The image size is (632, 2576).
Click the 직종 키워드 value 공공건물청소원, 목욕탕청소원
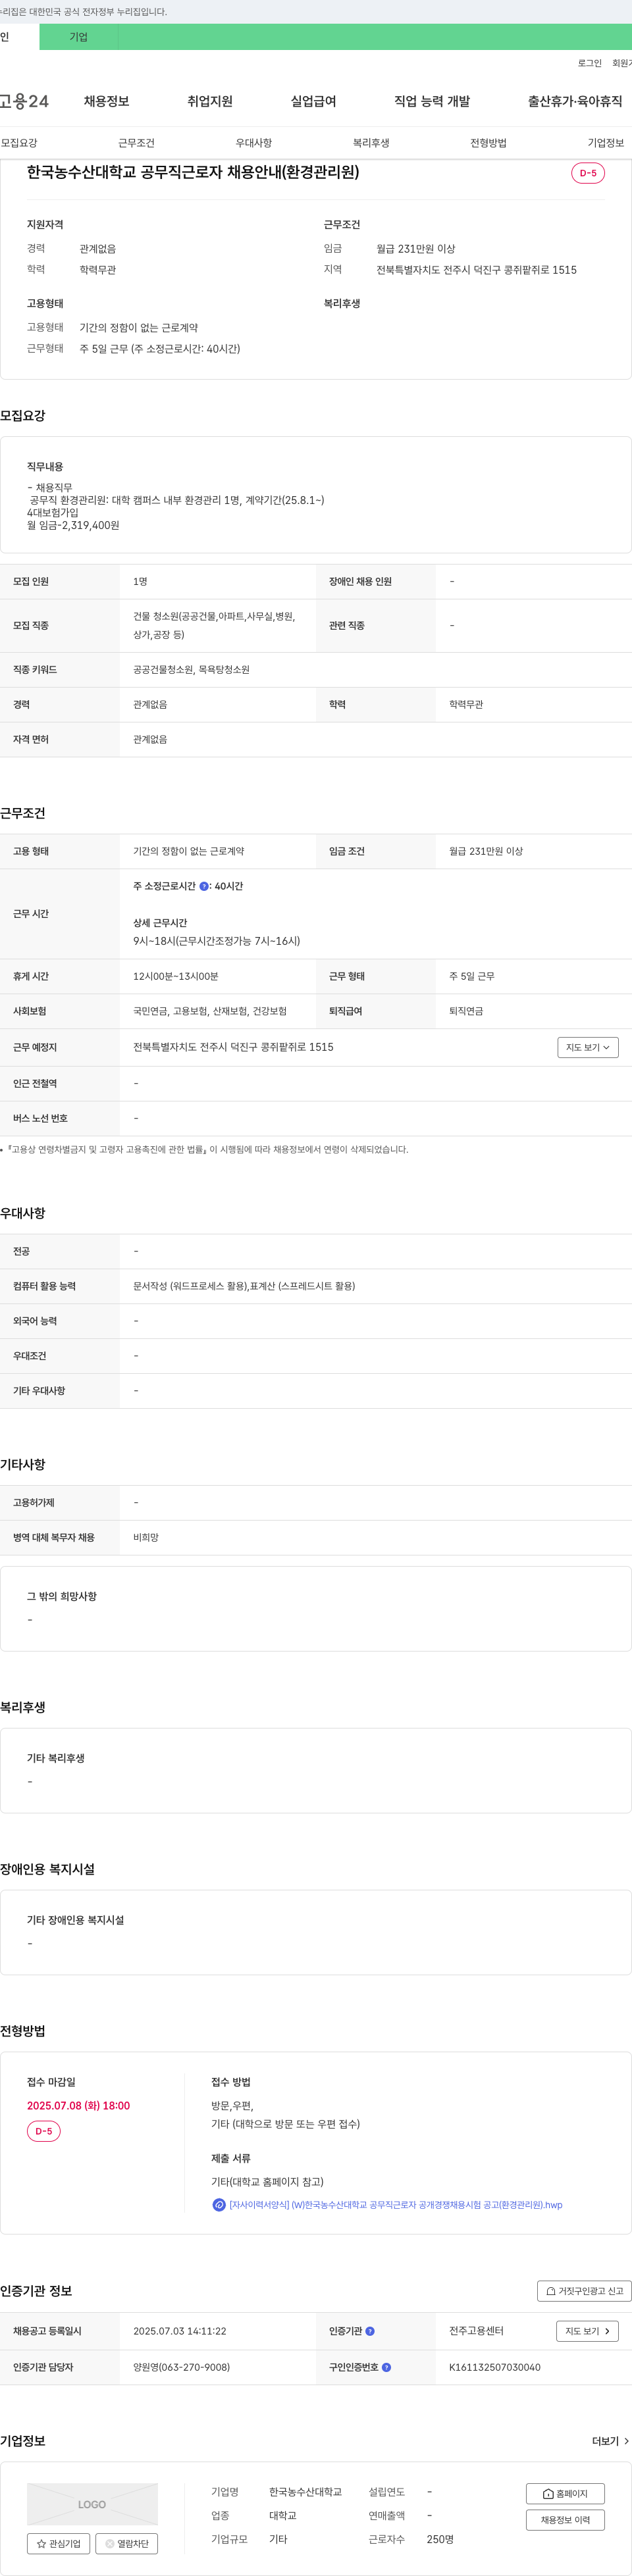click(191, 670)
